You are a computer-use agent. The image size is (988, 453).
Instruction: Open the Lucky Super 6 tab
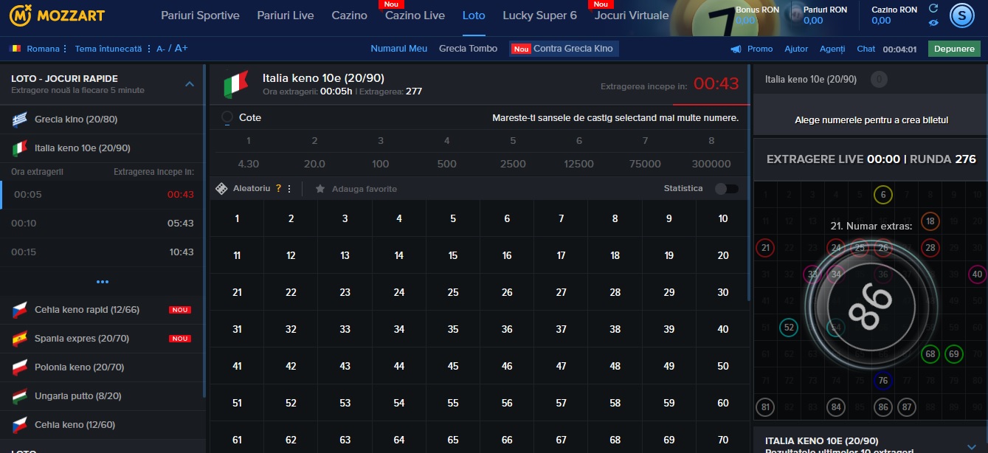540,15
